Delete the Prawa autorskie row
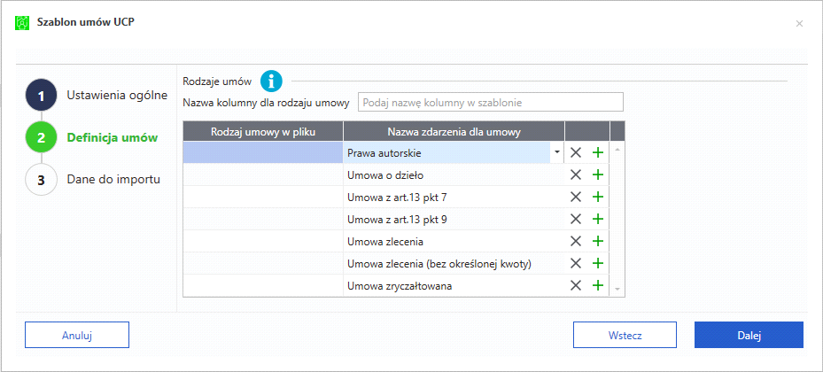The height and width of the screenshot is (372, 823). click(576, 152)
